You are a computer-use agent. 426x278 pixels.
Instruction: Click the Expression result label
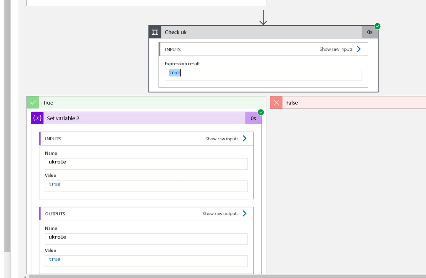point(182,63)
